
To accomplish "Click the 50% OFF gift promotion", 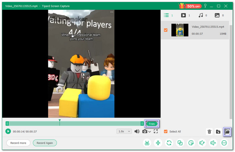I will click(190, 6).
